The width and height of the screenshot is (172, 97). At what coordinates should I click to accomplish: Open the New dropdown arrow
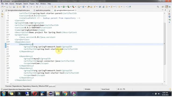(x=5, y=7)
